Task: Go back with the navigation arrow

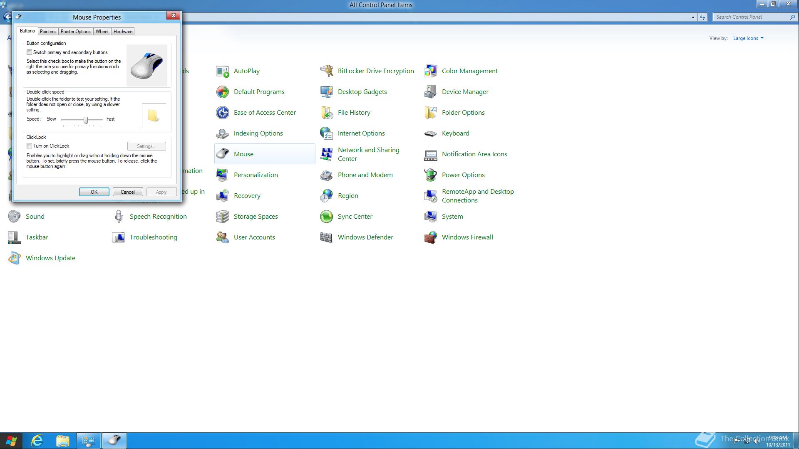Action: pos(7,17)
